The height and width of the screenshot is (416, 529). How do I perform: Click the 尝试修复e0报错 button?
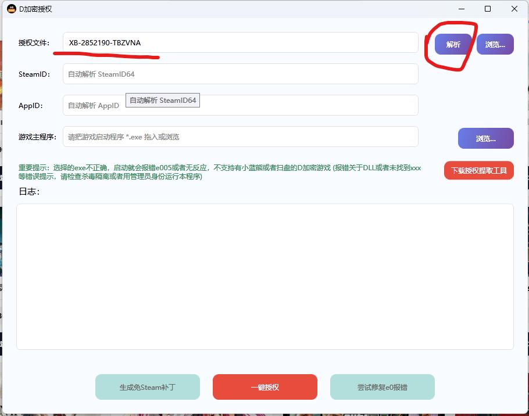click(382, 387)
